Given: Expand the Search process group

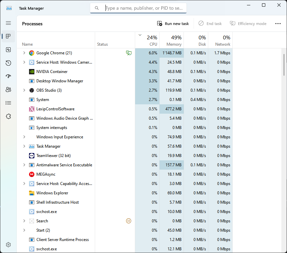Looking at the screenshot, I should [x=24, y=221].
